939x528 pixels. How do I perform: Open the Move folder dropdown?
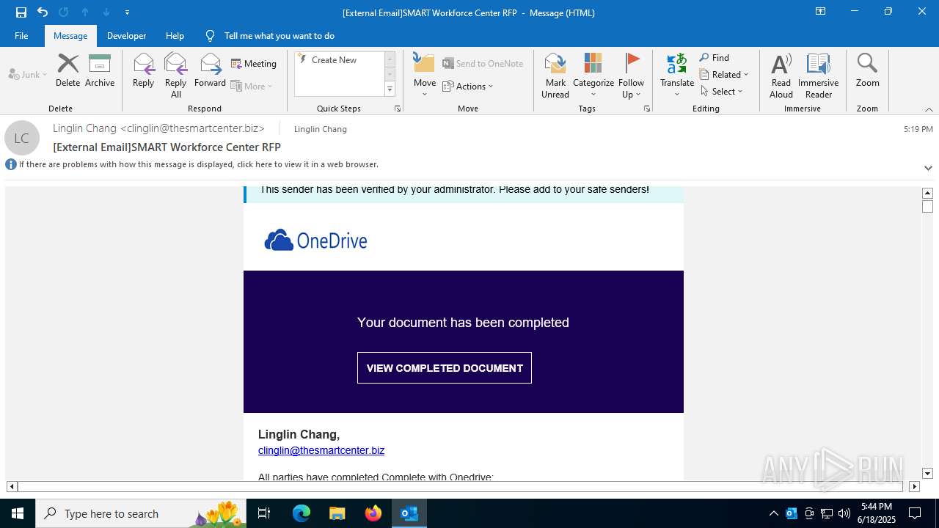(425, 76)
